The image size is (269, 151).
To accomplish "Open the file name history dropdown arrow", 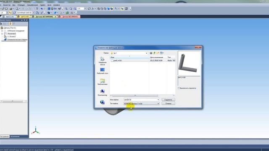I will [x=158, y=100].
